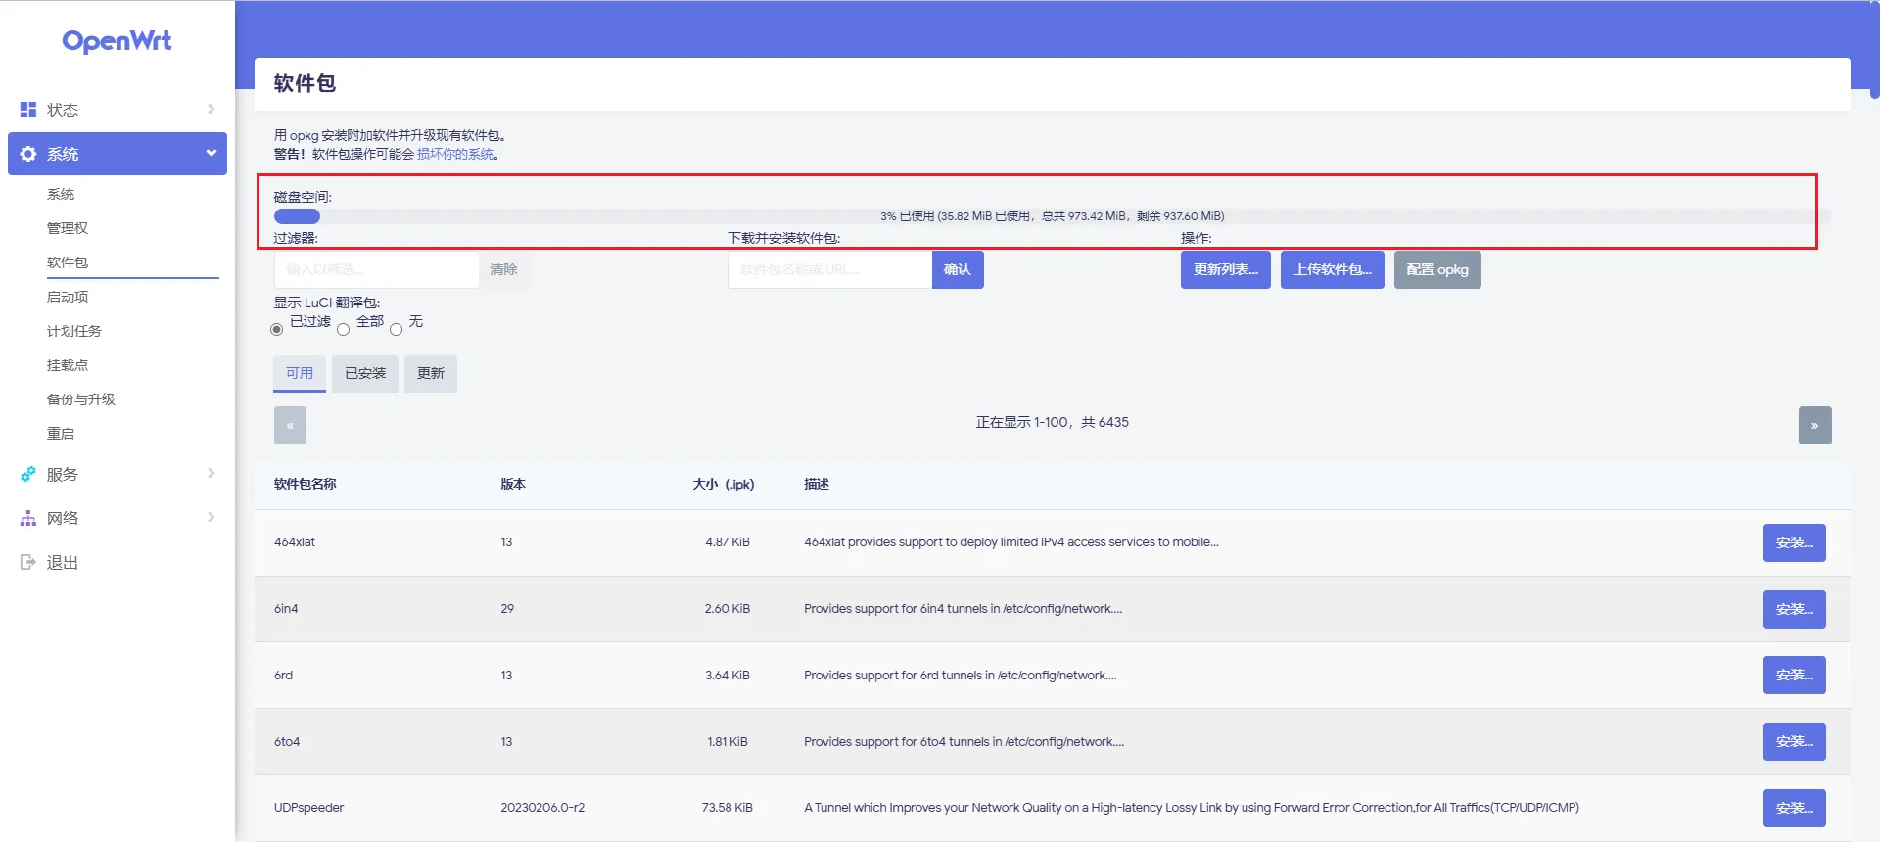Viewport: 1880px width, 842px height.
Task: Open the 重启 submenu item
Action: (61, 434)
